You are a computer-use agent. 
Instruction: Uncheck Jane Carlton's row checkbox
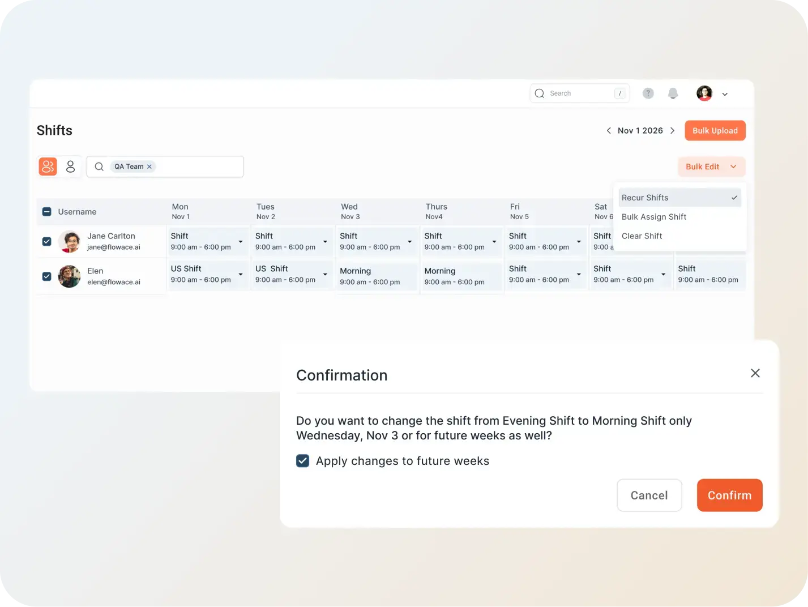click(x=47, y=242)
